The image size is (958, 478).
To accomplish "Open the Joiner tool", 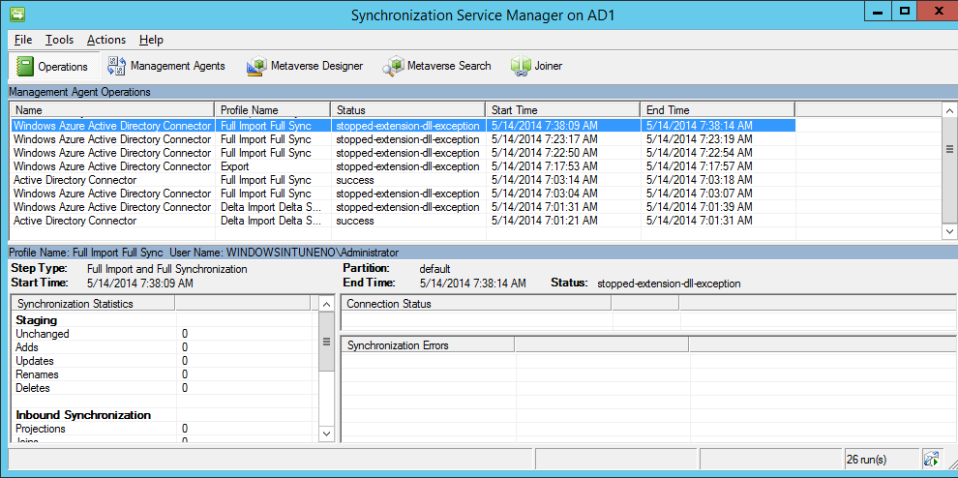I will pos(536,66).
